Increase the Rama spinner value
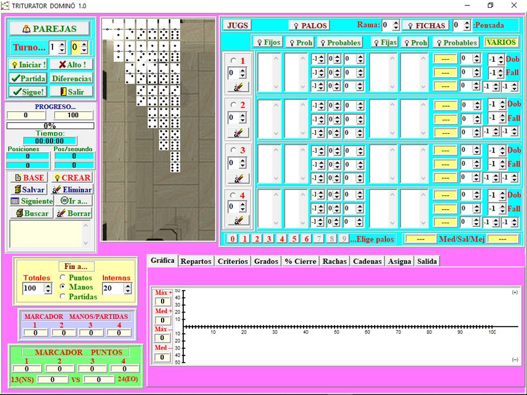The width and height of the screenshot is (527, 395). pyautogui.click(x=396, y=23)
